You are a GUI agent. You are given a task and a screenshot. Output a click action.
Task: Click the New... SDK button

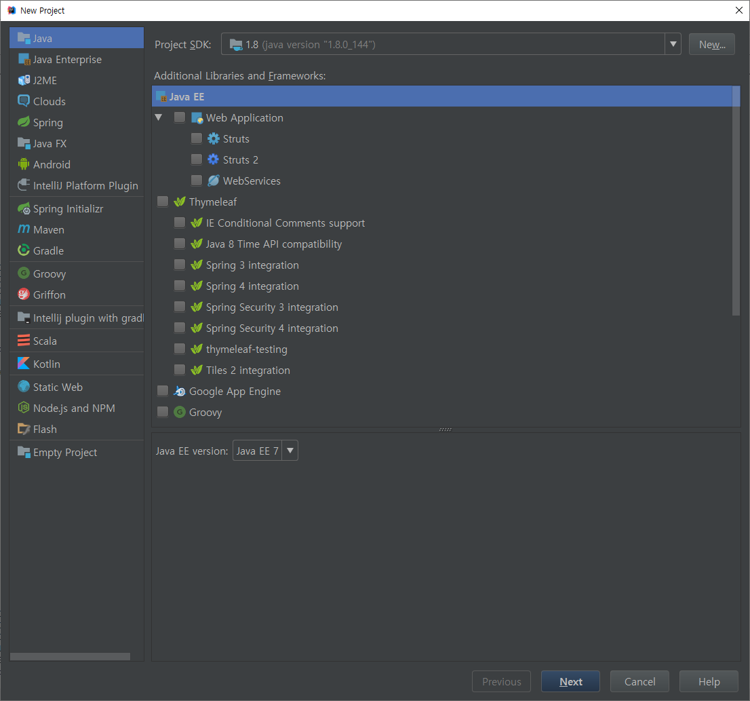coord(712,44)
